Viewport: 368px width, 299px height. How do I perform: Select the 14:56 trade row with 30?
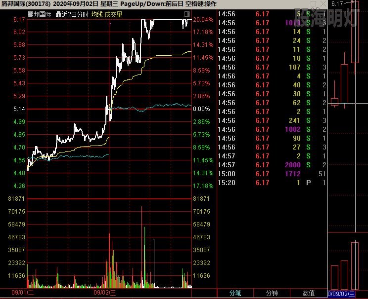pos(272,94)
